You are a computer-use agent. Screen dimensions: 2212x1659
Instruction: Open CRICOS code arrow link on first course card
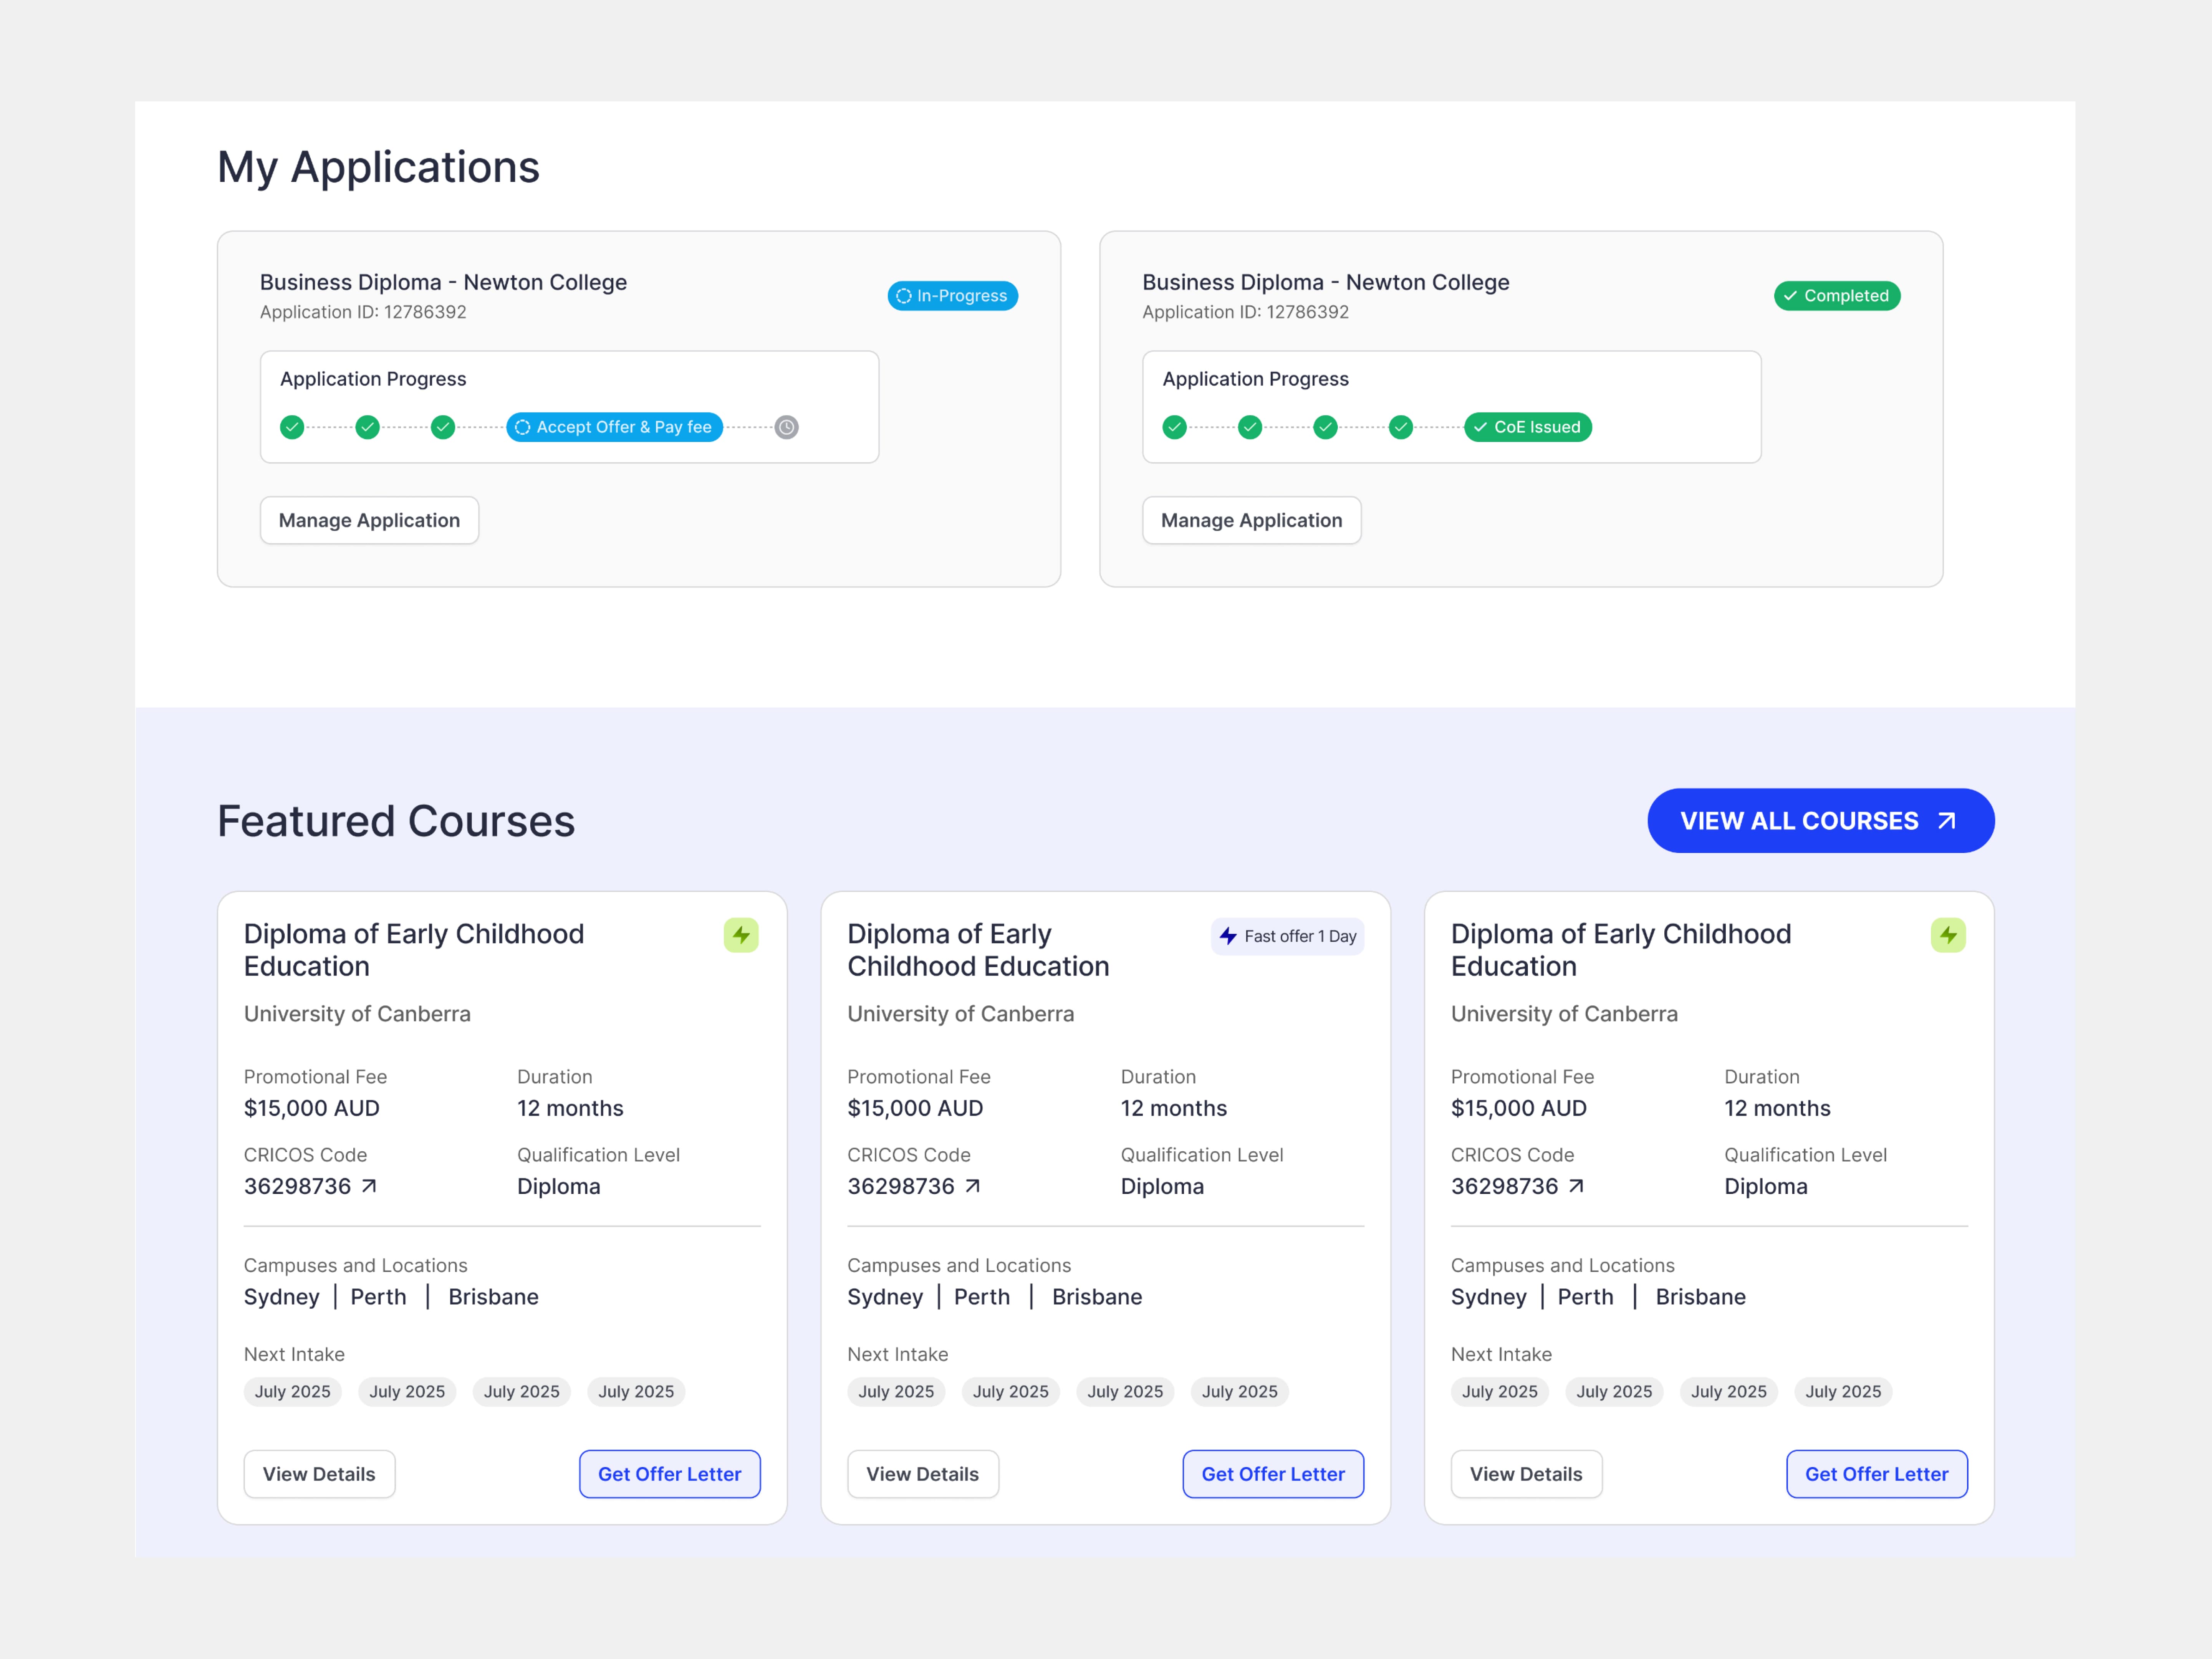click(369, 1186)
